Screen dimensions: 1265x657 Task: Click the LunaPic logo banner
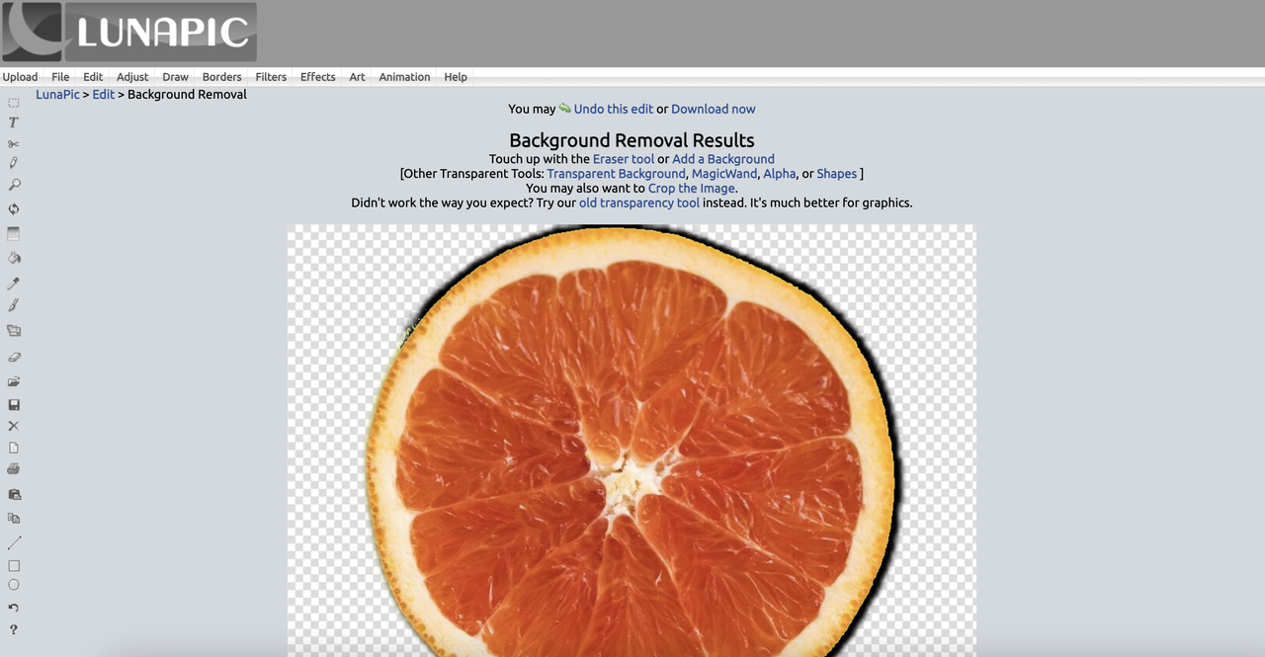tap(129, 32)
